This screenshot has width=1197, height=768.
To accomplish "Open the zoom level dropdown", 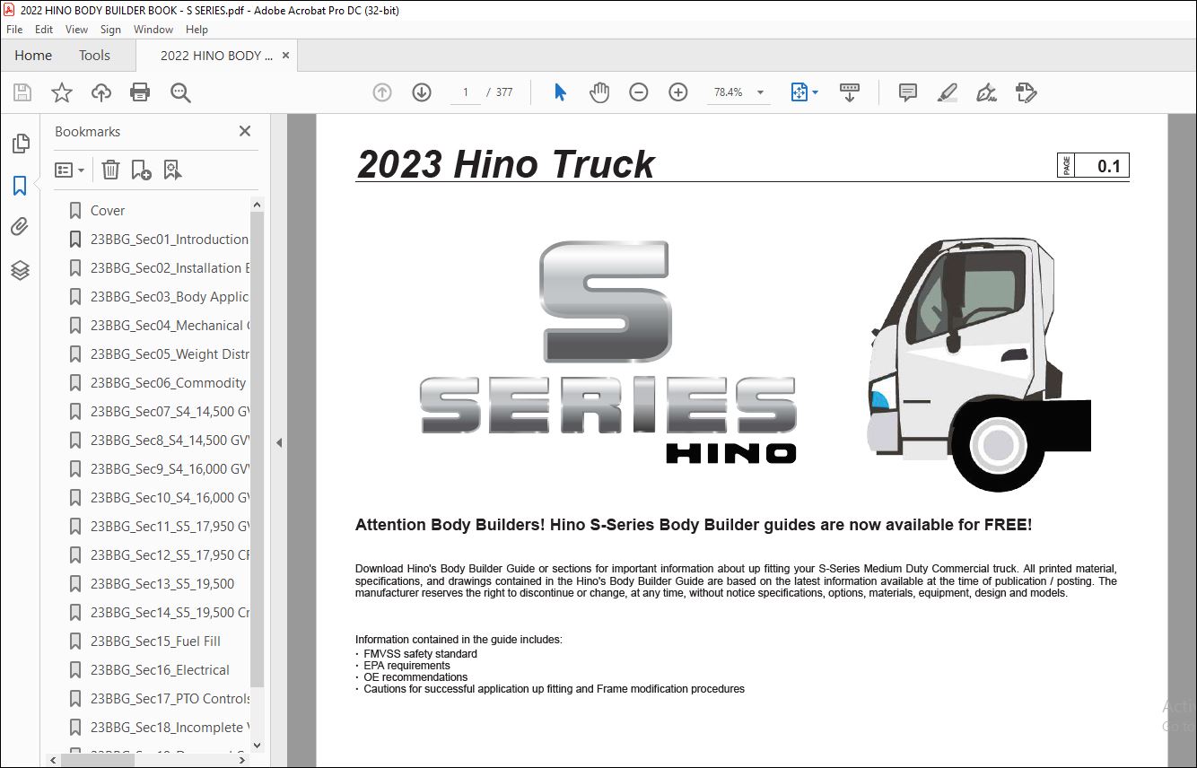I will pyautogui.click(x=761, y=92).
